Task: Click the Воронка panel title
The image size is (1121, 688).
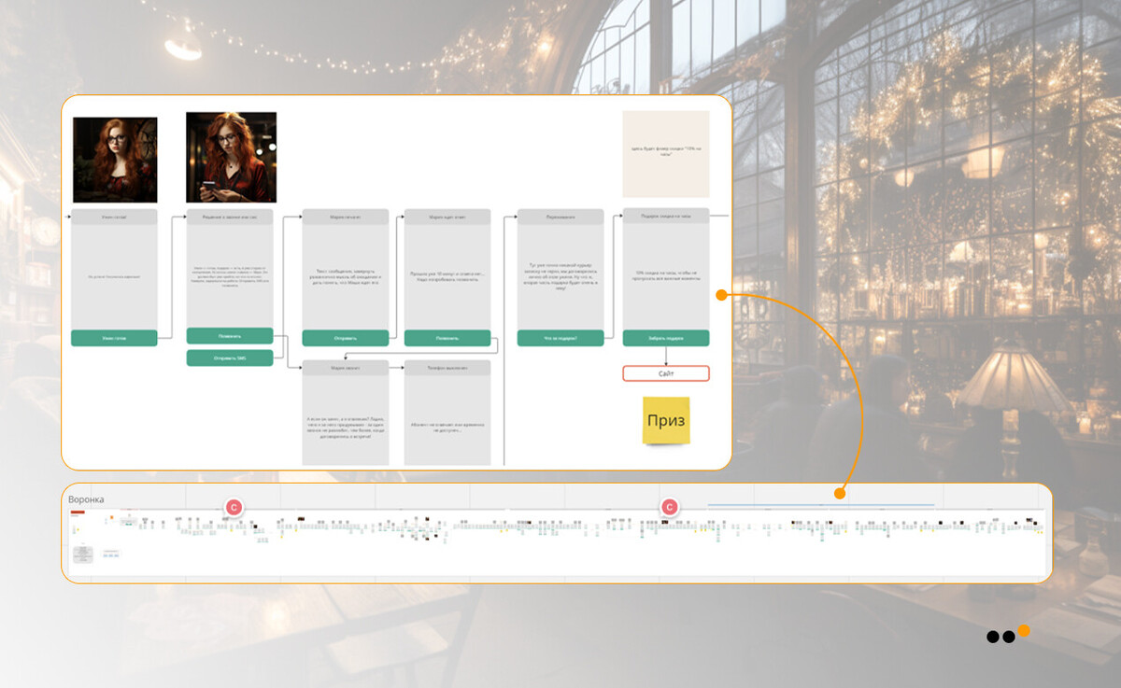Action: pyautogui.click(x=86, y=499)
